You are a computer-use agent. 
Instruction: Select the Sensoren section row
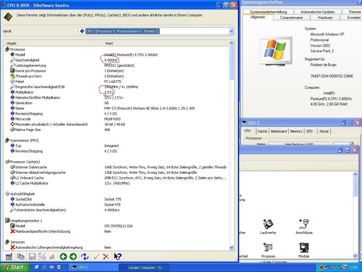click(116, 242)
